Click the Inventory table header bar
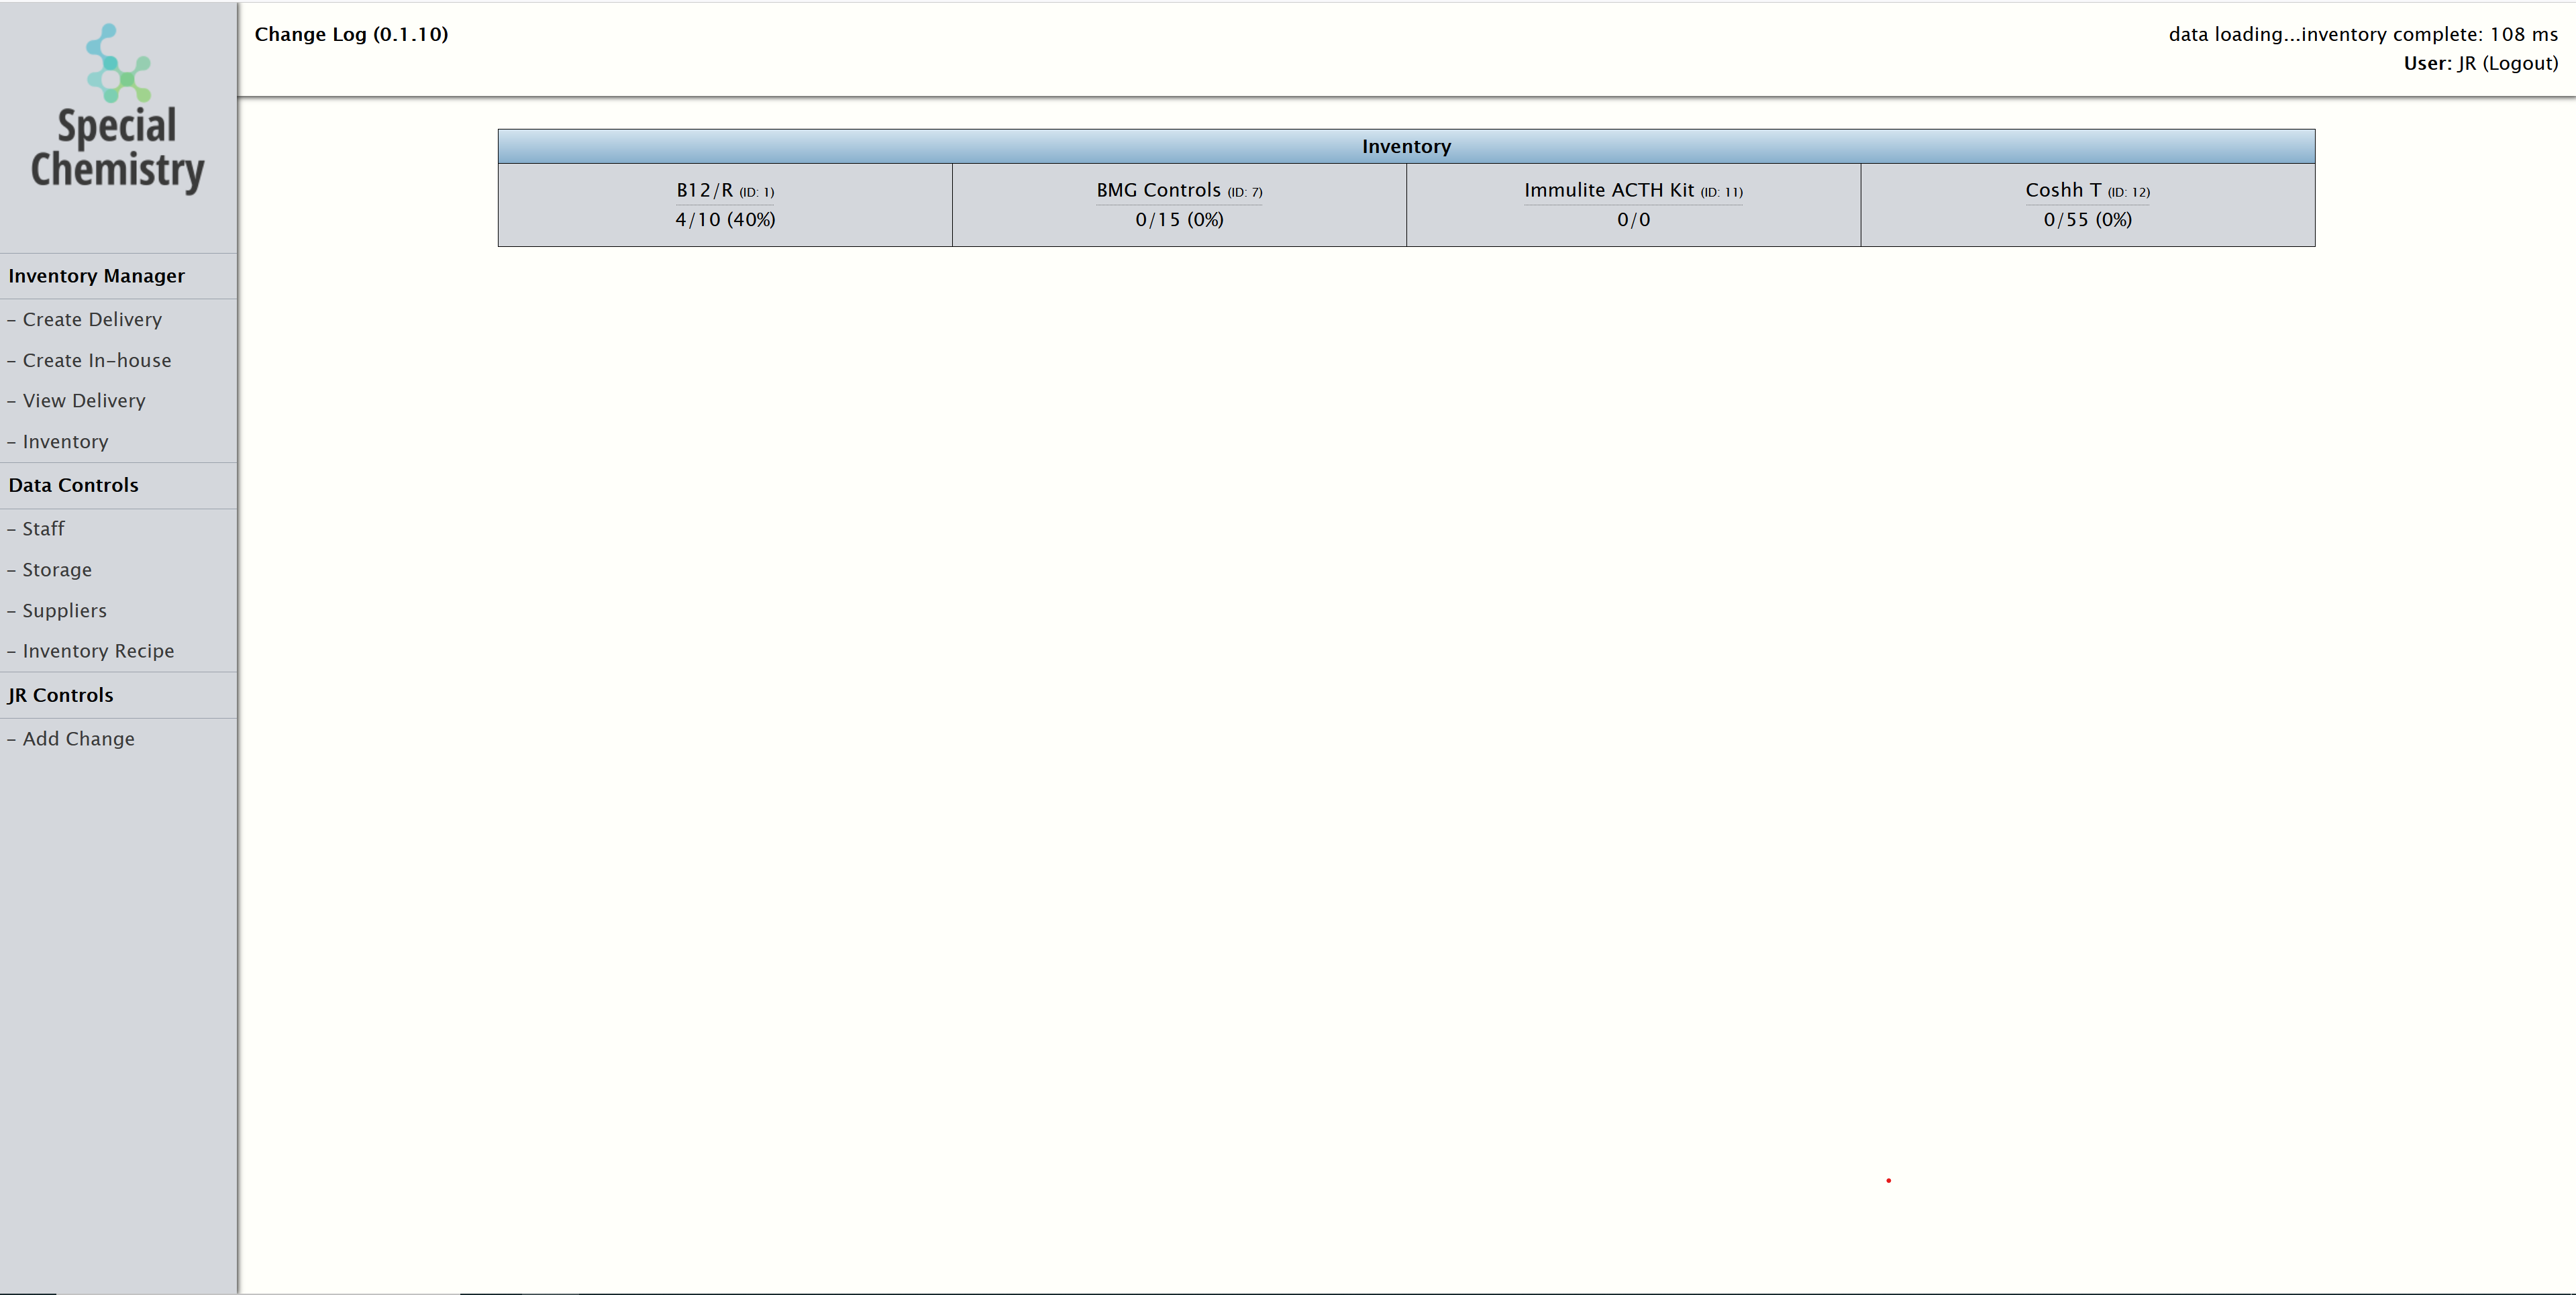The height and width of the screenshot is (1295, 2576). 1405,146
